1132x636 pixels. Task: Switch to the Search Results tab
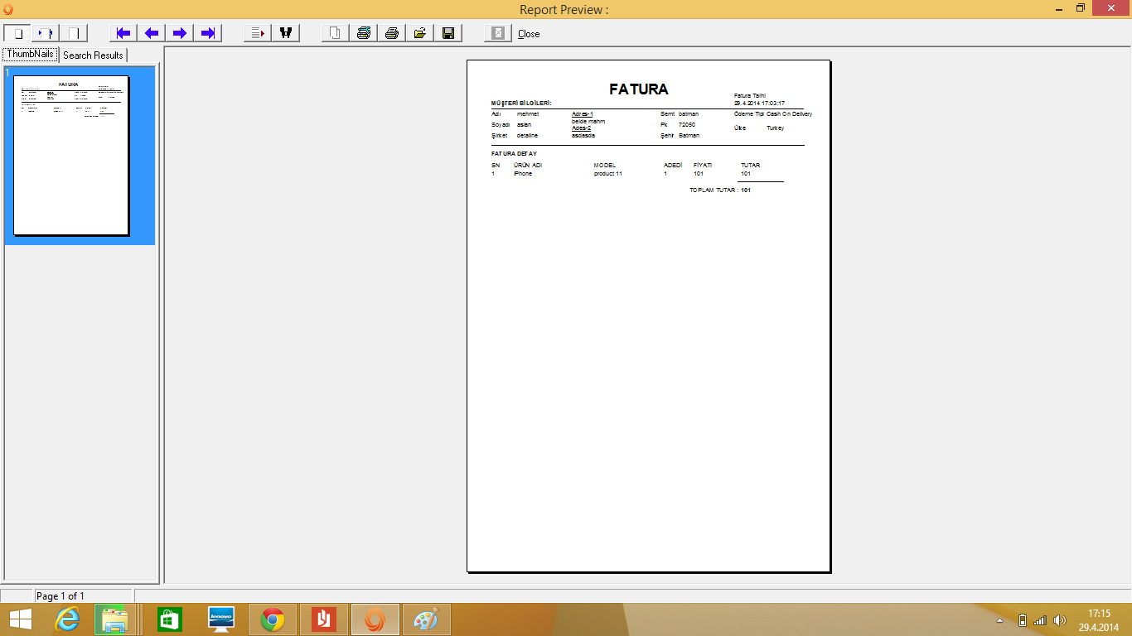(x=93, y=55)
